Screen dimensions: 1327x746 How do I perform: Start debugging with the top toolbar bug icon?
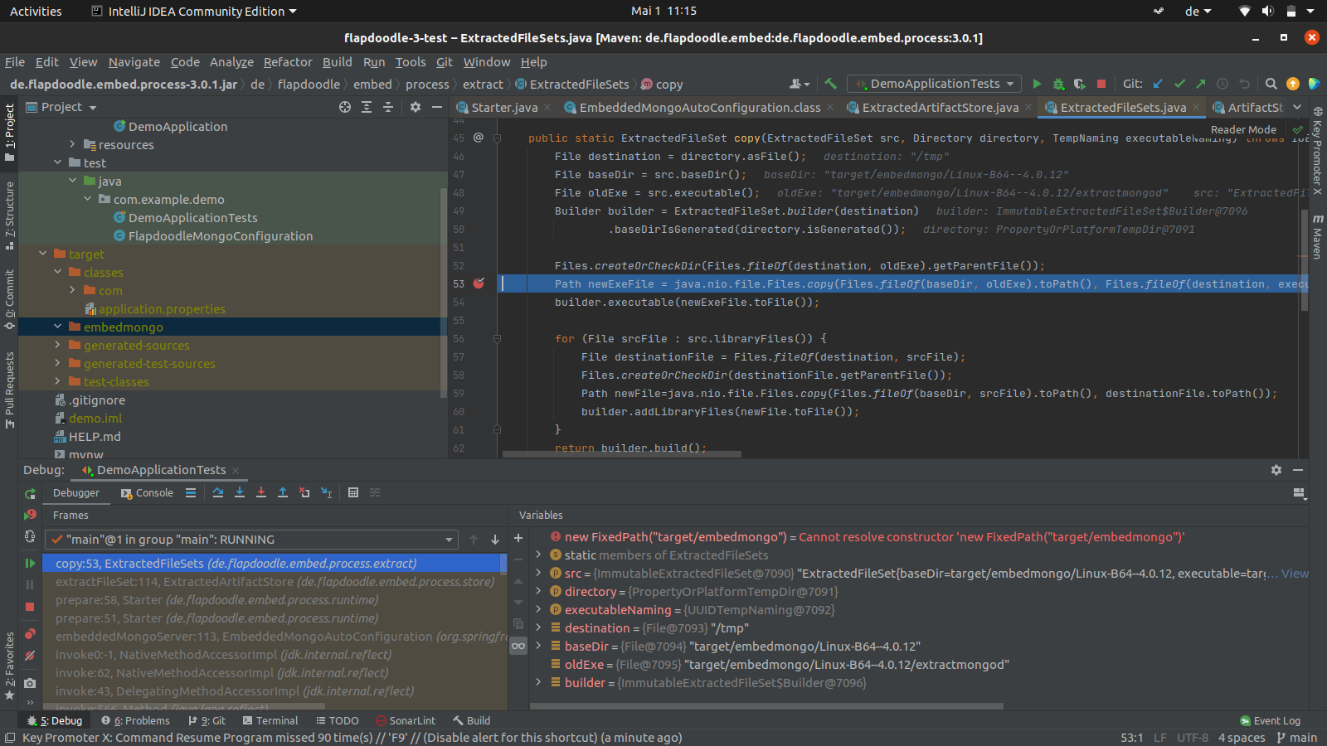pyautogui.click(x=1058, y=84)
